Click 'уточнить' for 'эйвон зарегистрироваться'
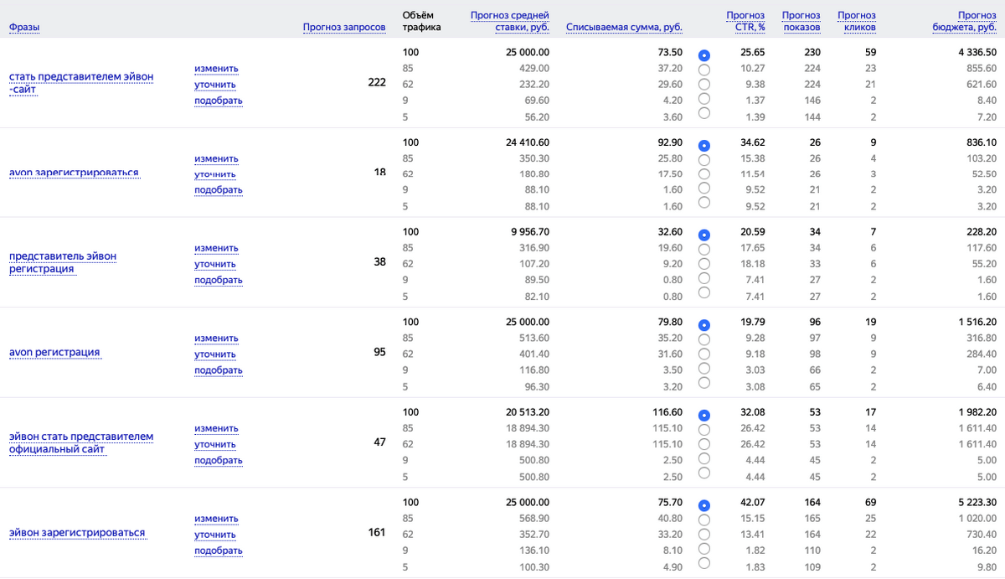Viewport: 1005px width, 579px height. (x=215, y=535)
